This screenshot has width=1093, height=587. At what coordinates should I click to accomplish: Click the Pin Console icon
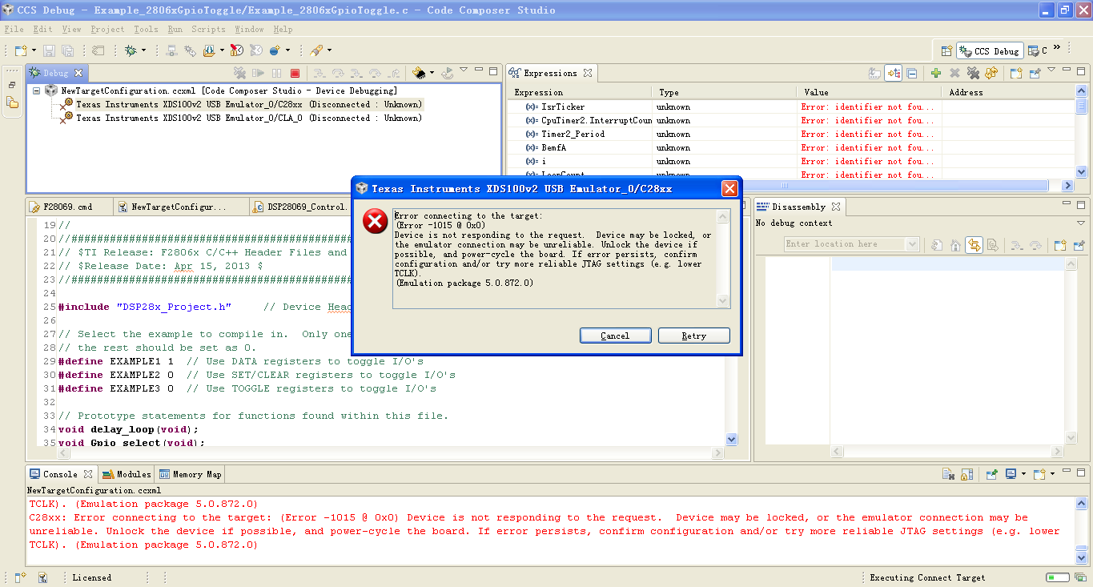click(991, 474)
